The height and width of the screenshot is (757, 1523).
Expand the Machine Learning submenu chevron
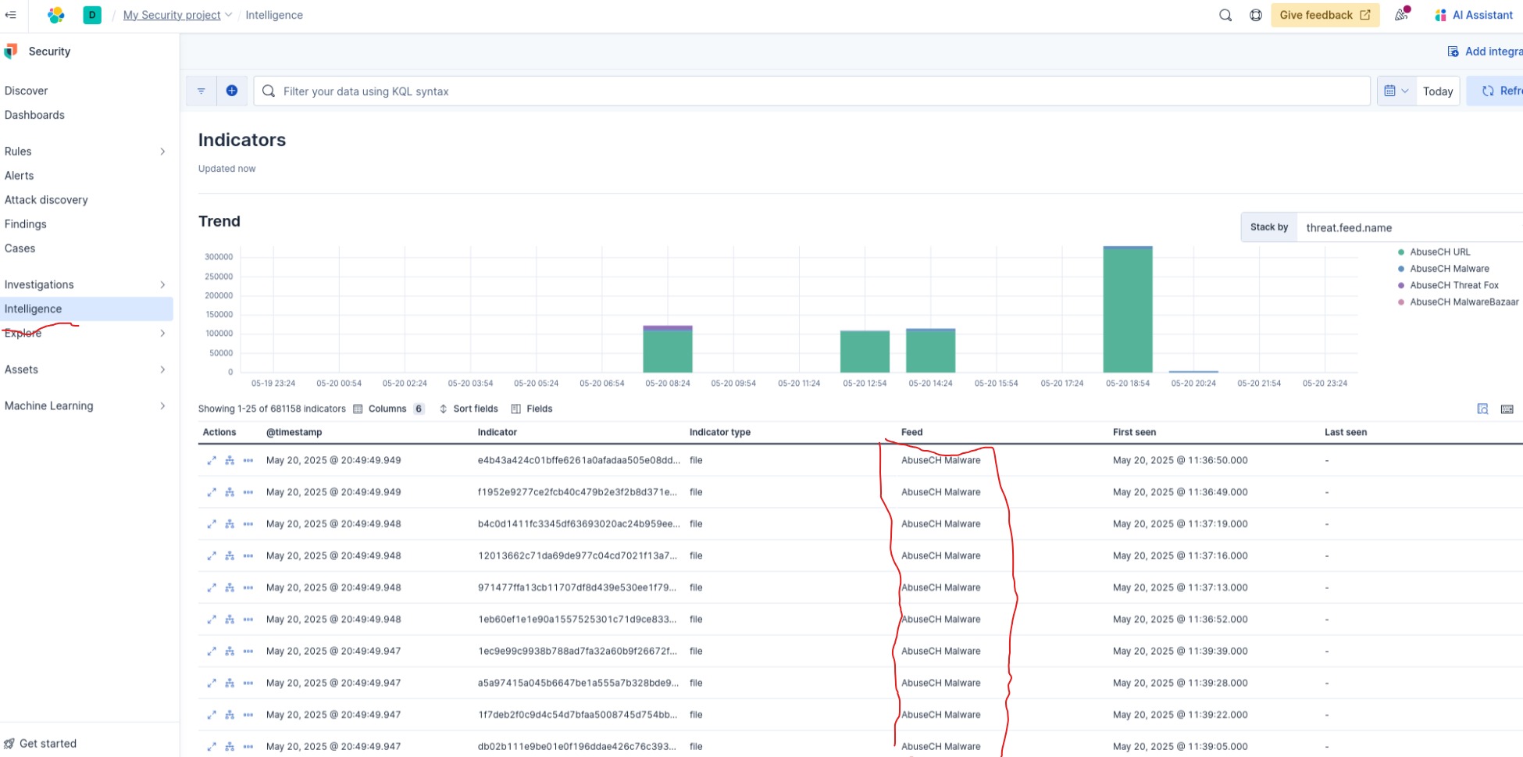[162, 406]
